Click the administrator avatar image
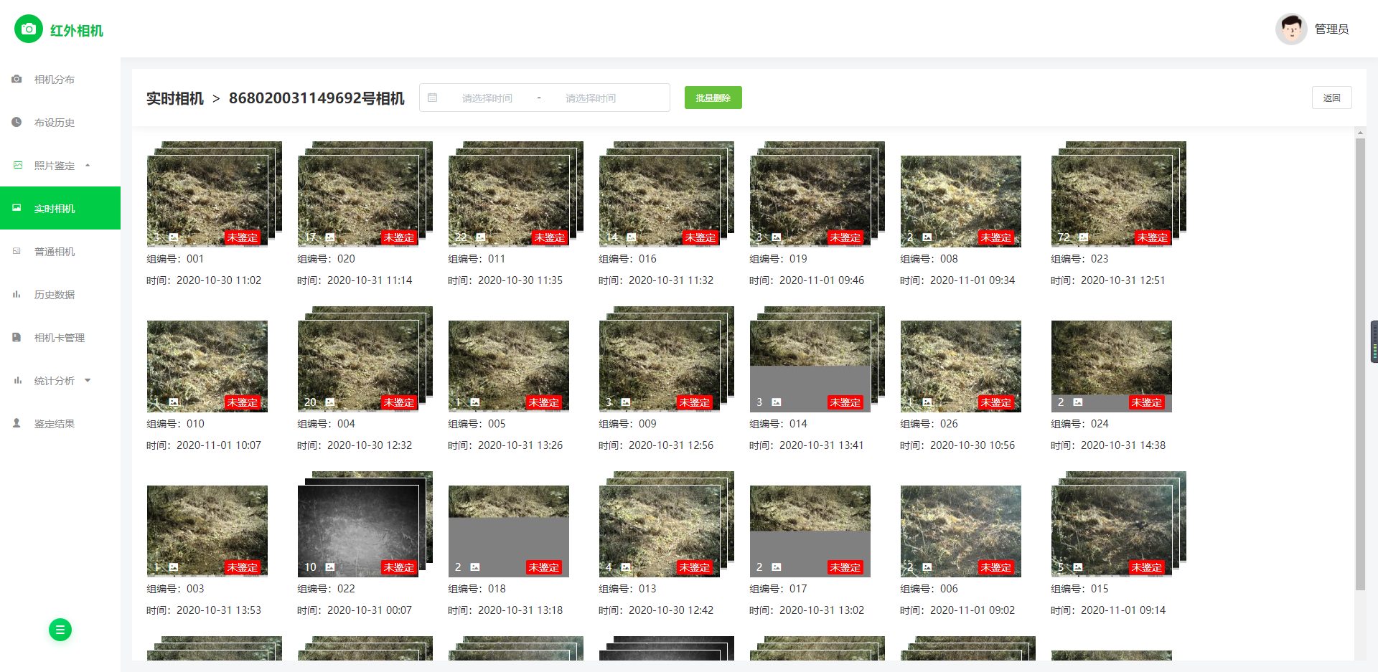Screen dimensions: 1378x672 click(1291, 29)
